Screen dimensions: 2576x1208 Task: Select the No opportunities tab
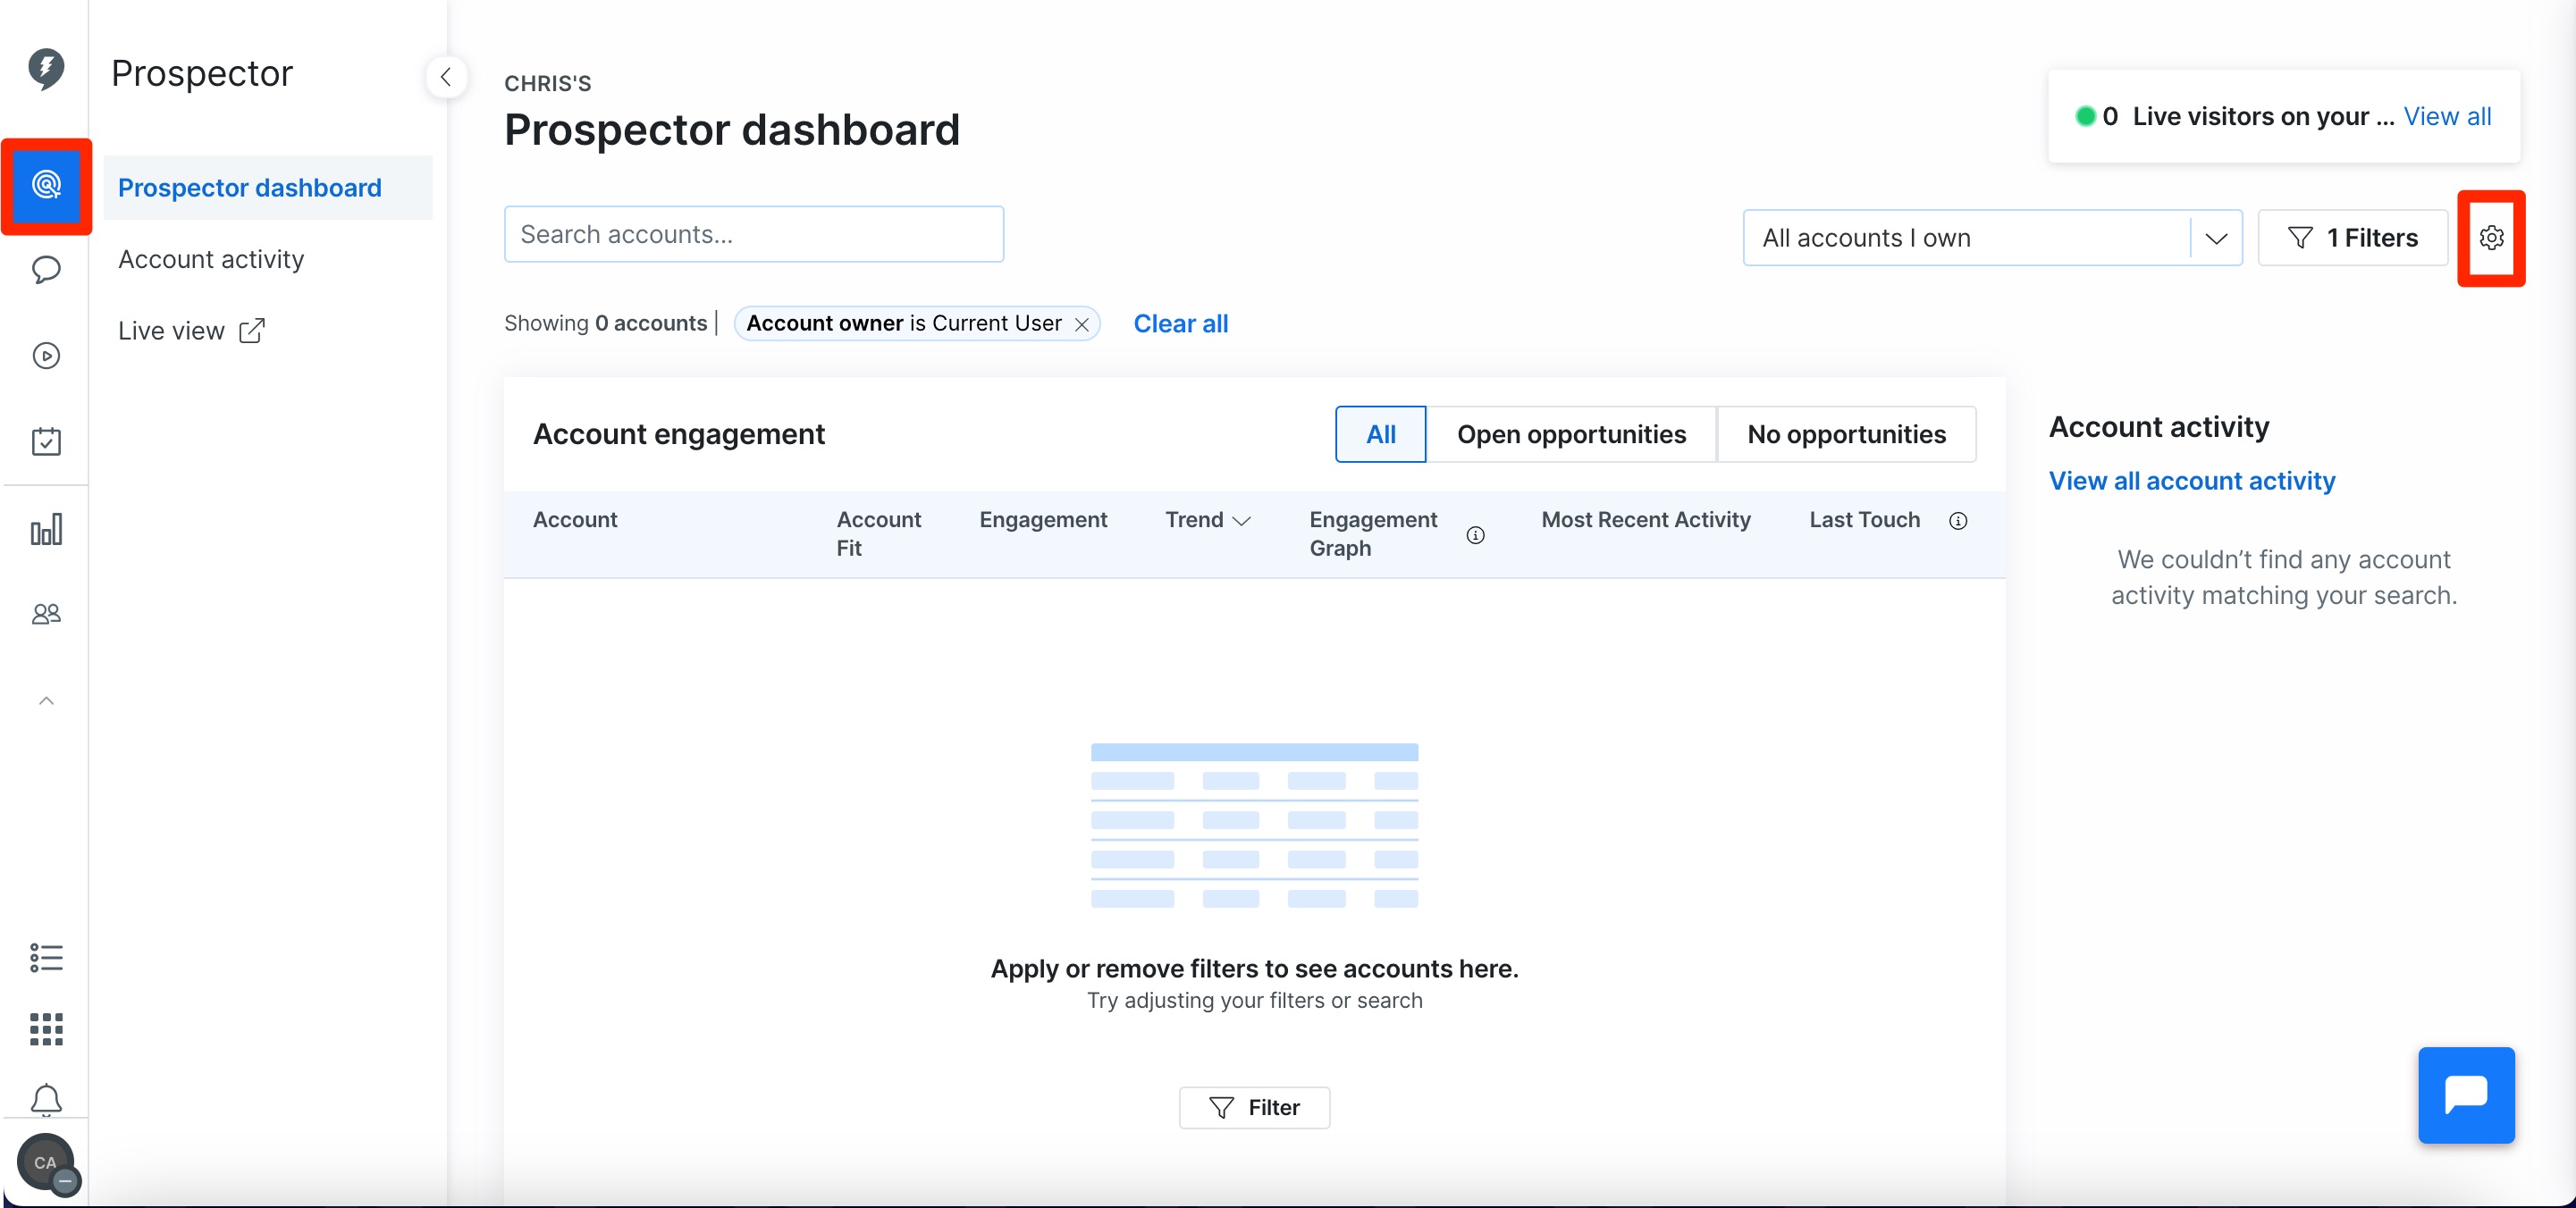pyautogui.click(x=1846, y=434)
